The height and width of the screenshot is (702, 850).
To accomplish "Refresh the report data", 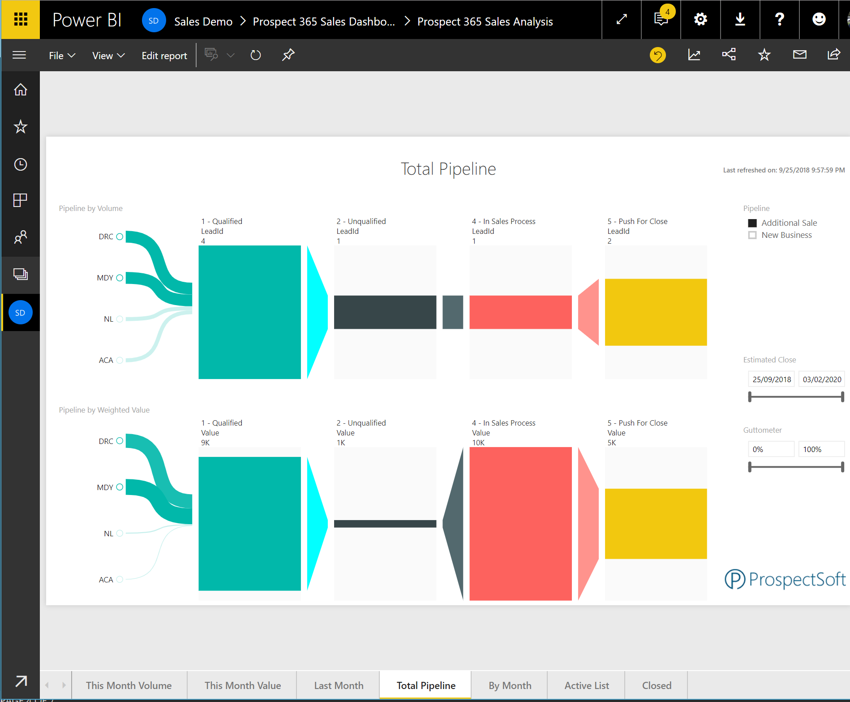I will click(255, 55).
